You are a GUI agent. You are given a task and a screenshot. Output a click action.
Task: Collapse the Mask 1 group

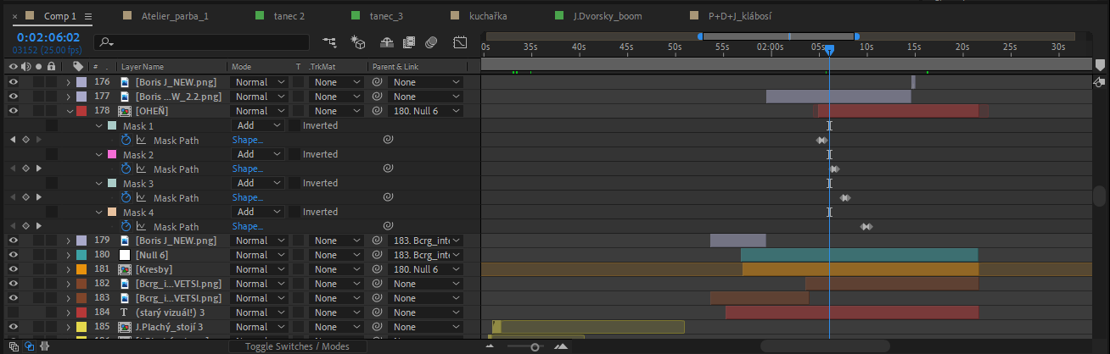(x=98, y=125)
